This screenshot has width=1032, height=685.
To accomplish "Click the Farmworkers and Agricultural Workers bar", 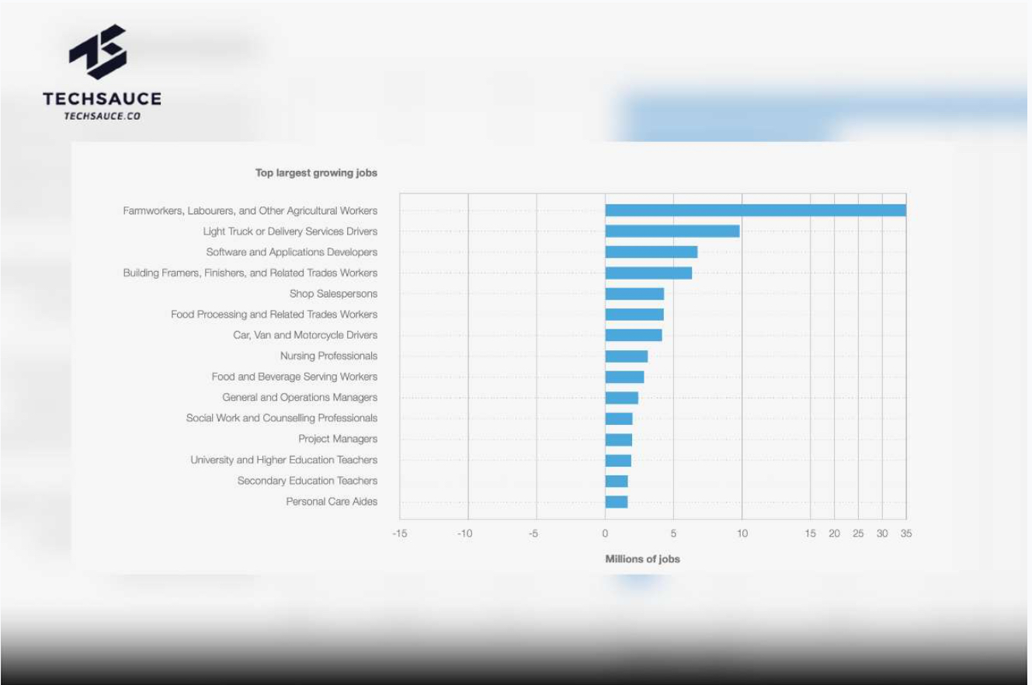I will click(755, 210).
